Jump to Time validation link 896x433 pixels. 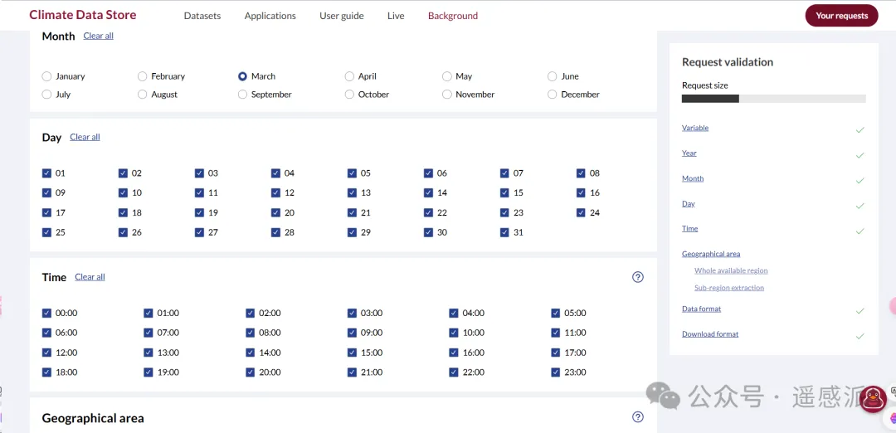[x=689, y=228]
